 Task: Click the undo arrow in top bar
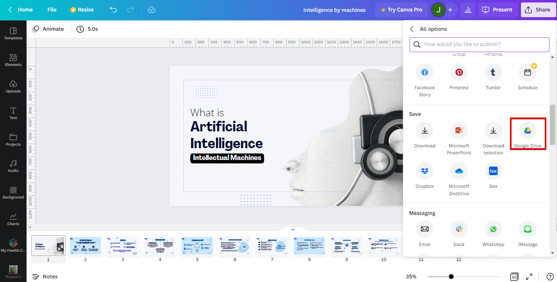click(x=113, y=10)
